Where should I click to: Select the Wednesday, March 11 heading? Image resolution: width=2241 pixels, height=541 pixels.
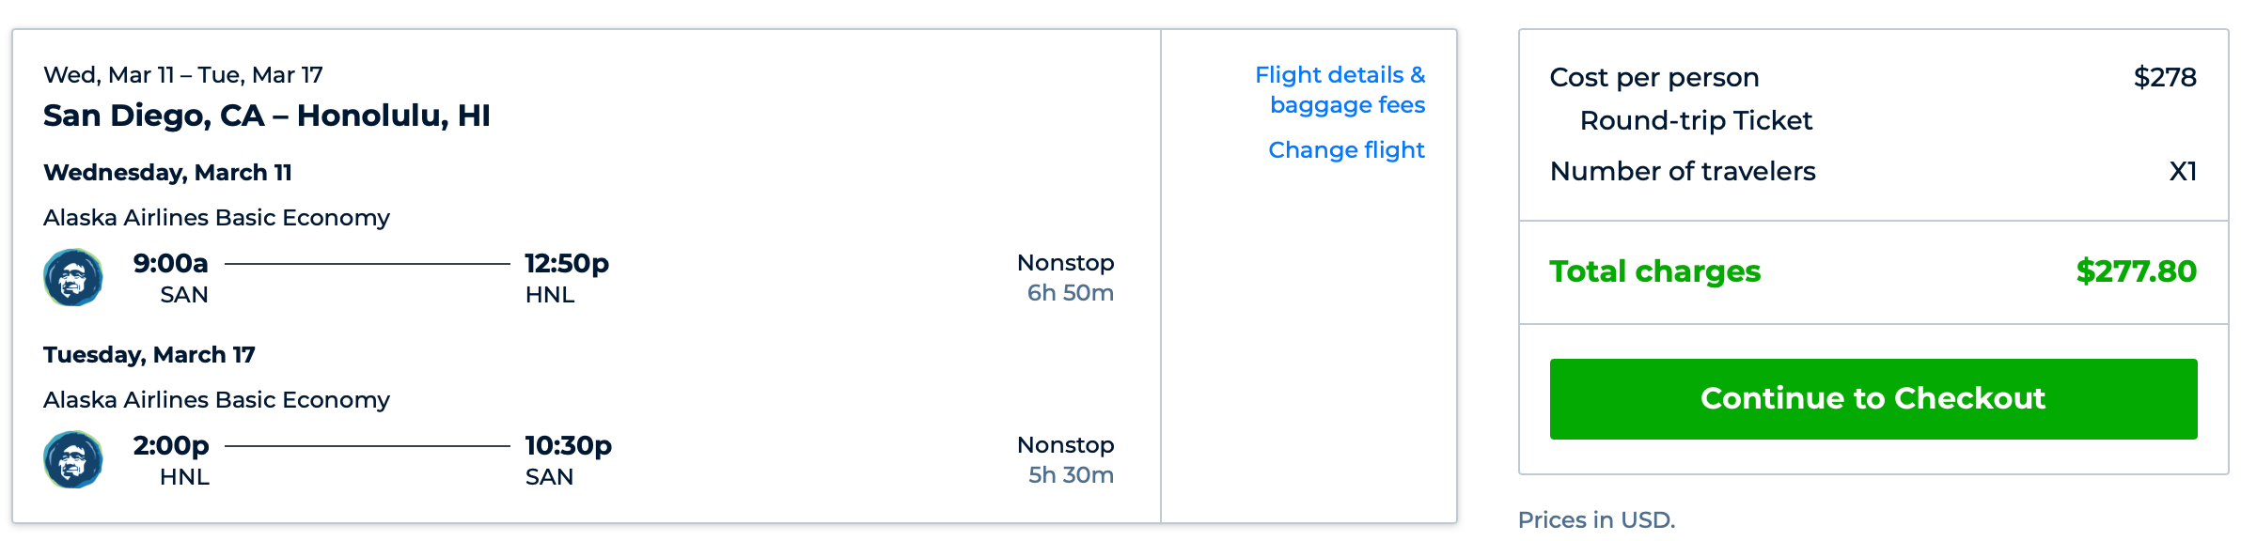click(167, 173)
